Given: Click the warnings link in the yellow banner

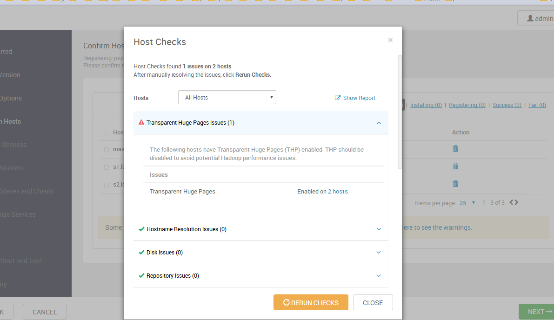Looking at the screenshot, I should (x=437, y=227).
